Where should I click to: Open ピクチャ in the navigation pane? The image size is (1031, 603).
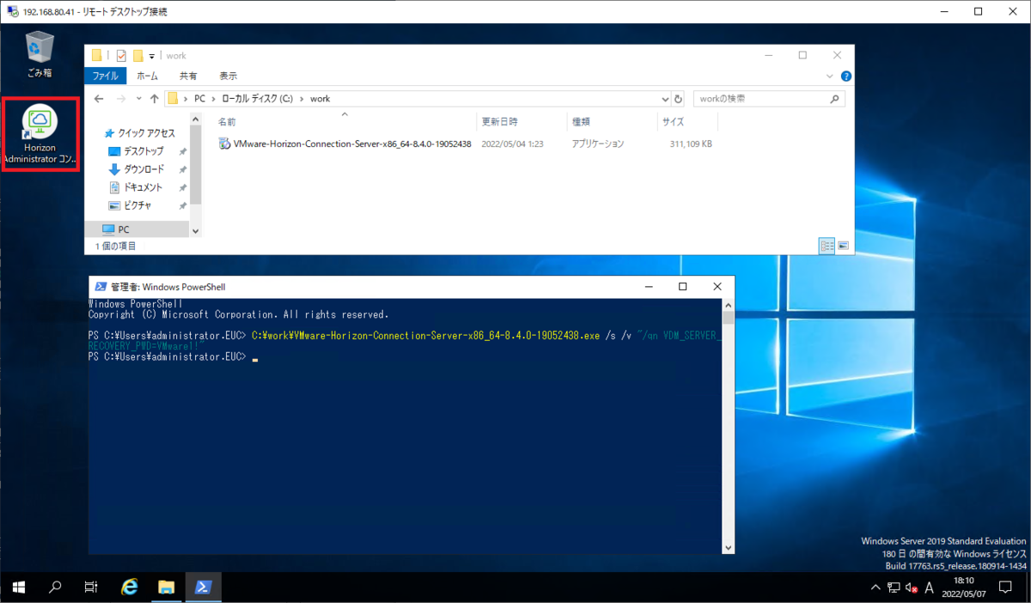[x=131, y=205]
